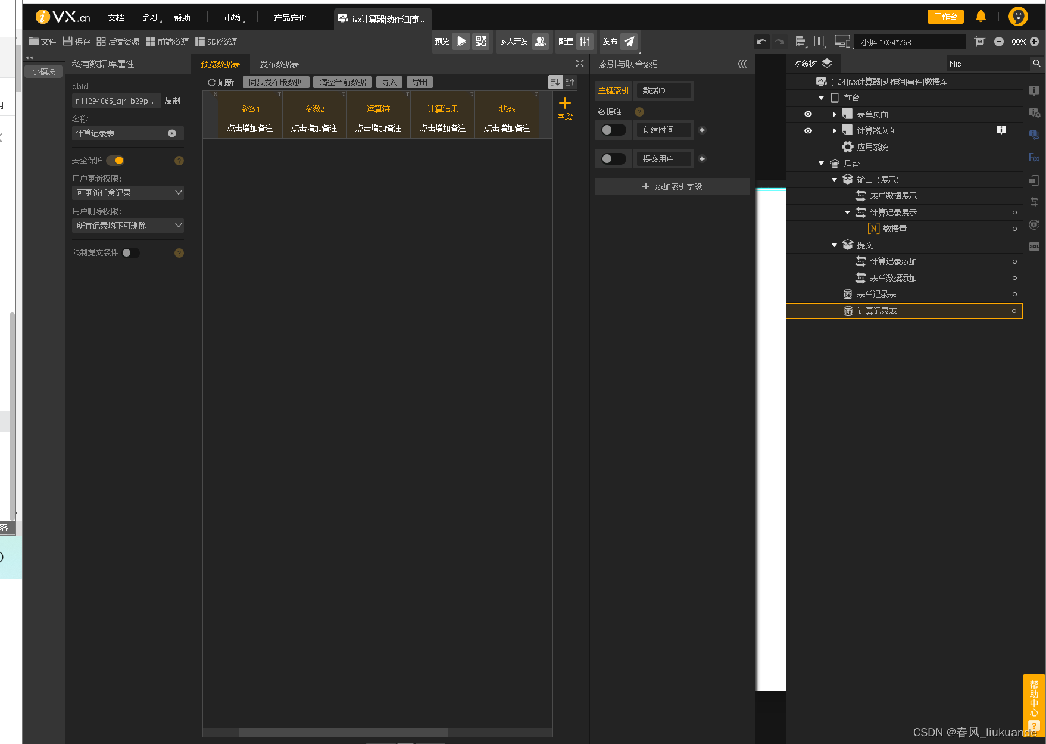The image size is (1046, 744).
Task: Open the 用户删除权限 dropdown
Action: [128, 226]
